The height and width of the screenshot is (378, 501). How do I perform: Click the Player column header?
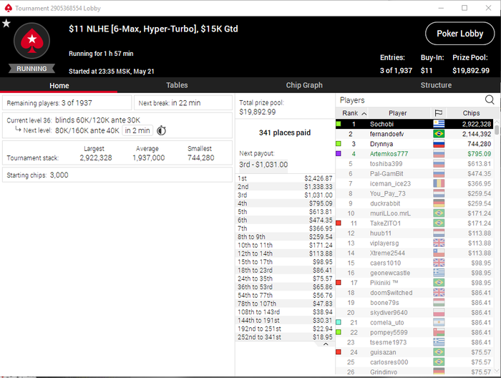tap(398, 113)
